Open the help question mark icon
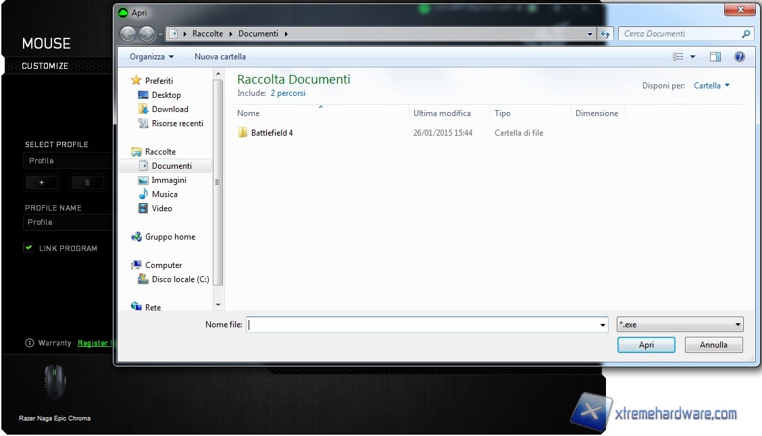 (x=739, y=57)
